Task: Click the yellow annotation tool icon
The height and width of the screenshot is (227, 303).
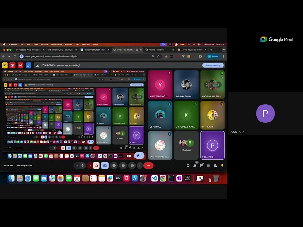Action: (x=5, y=65)
